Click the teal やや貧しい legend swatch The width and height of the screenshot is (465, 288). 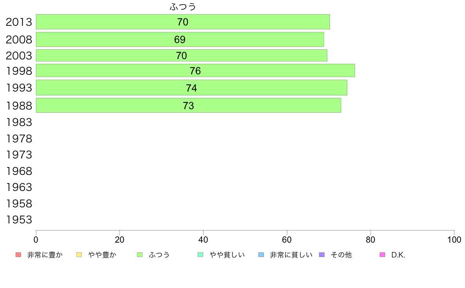coord(200,255)
